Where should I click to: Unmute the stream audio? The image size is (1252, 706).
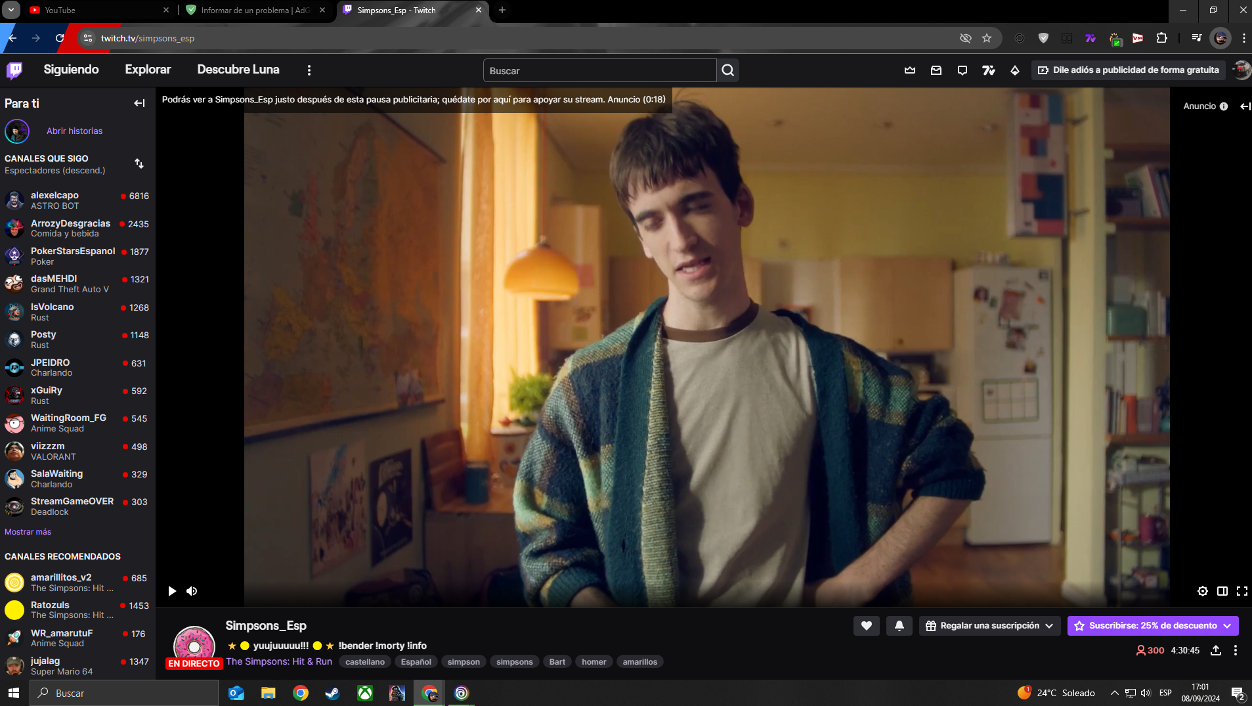(192, 590)
